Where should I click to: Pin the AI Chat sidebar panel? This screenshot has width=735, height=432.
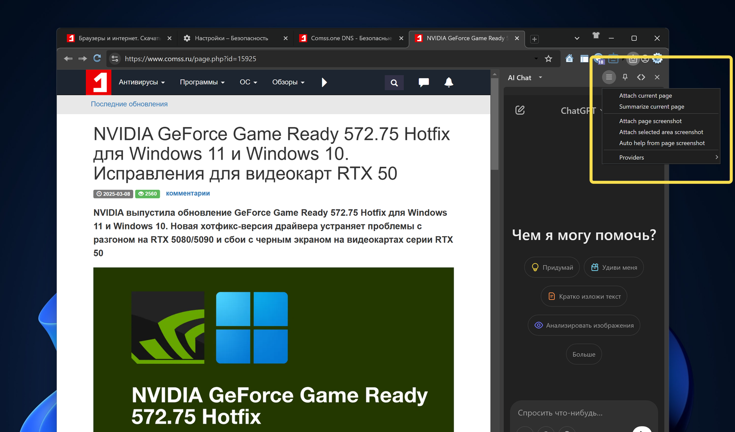625,77
